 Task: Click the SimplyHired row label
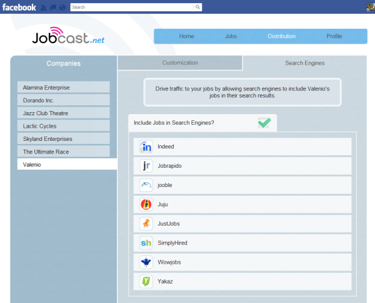(172, 243)
